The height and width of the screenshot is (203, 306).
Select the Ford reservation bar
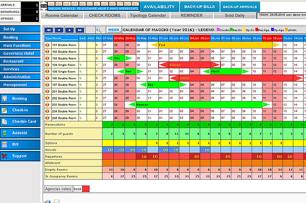(215, 45)
